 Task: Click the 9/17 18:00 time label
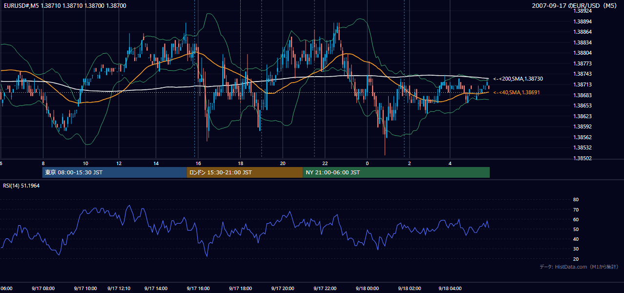click(x=240, y=289)
